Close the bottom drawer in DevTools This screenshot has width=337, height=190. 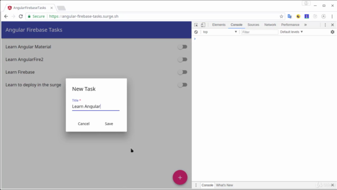coord(332,185)
